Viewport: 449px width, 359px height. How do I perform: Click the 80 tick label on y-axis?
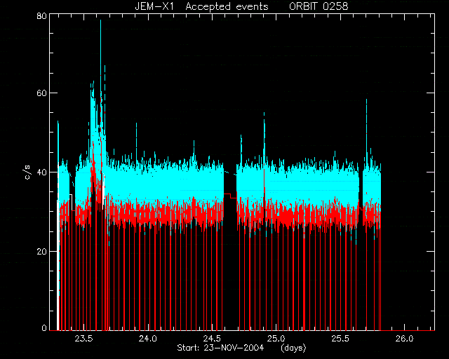[x=41, y=16]
